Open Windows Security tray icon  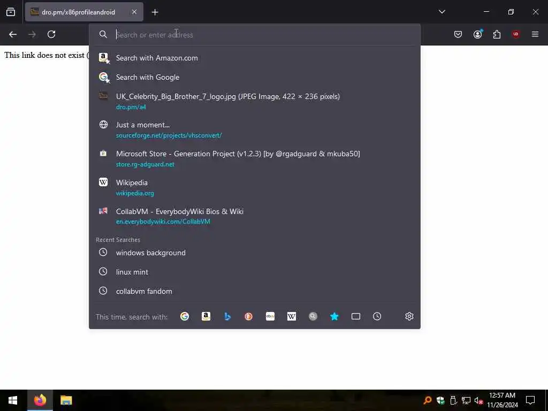coord(440,400)
